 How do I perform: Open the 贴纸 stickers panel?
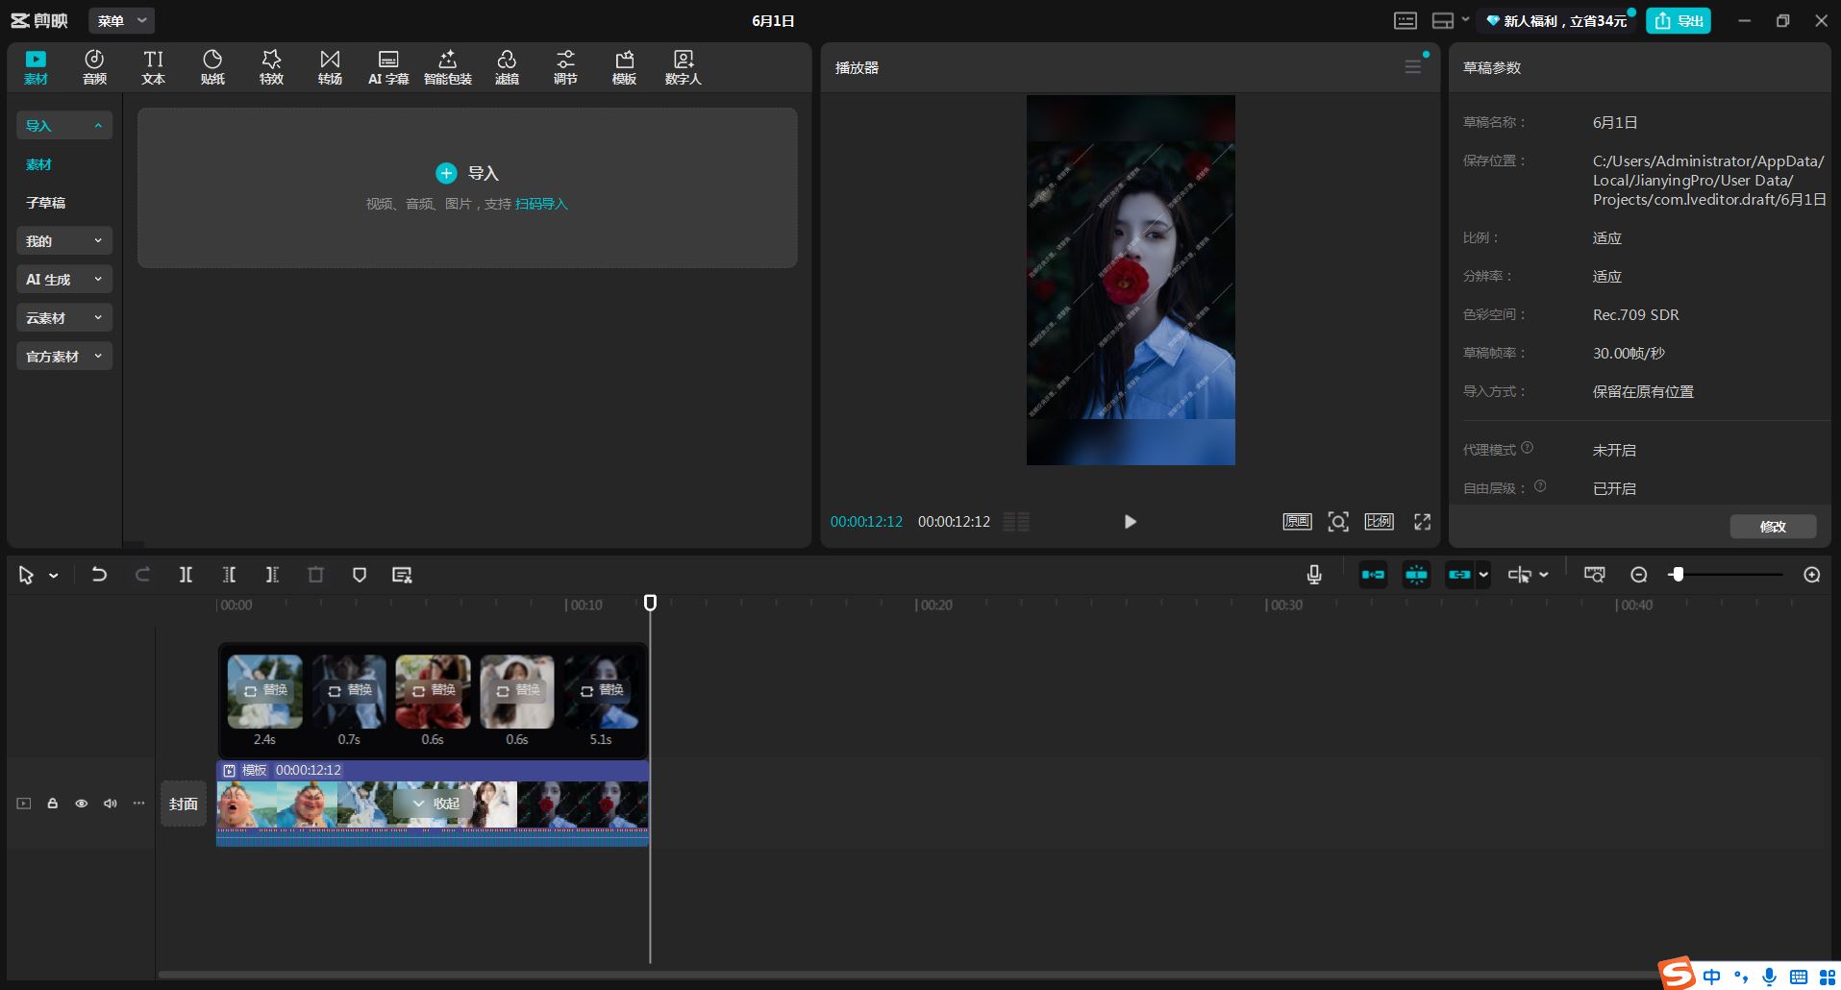point(212,67)
